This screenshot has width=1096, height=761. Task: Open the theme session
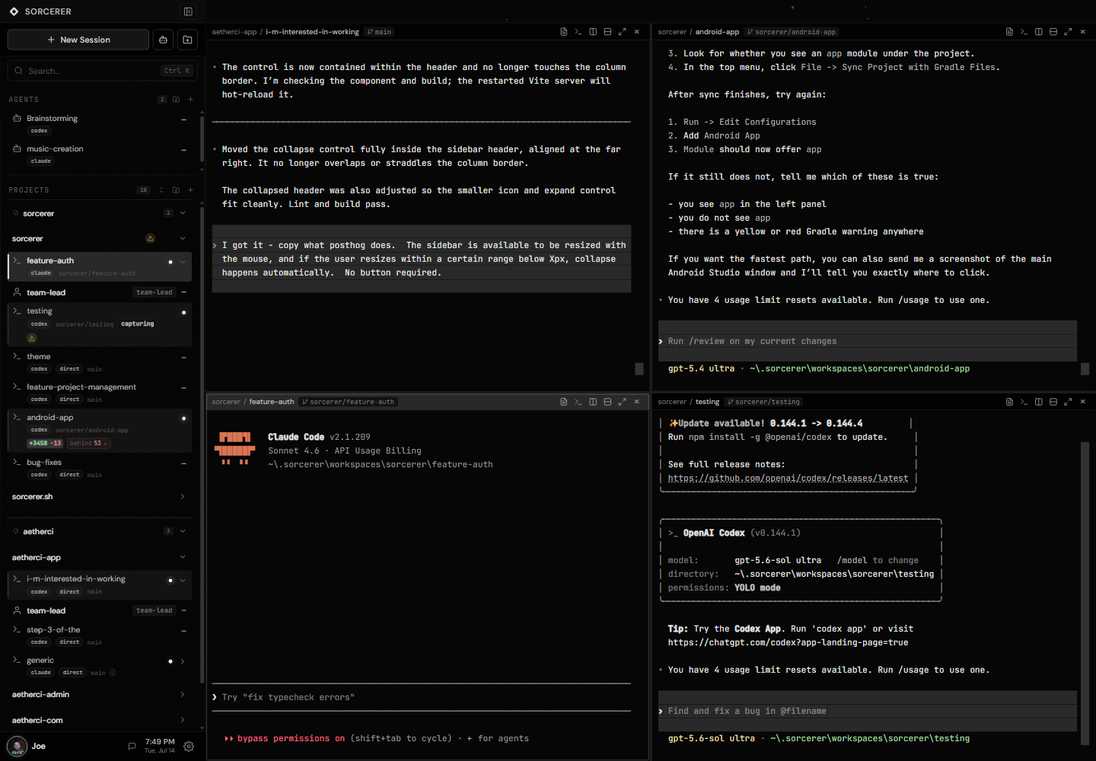pos(100,362)
